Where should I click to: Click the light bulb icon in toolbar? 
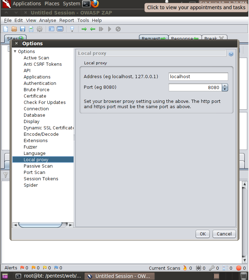(72, 29)
